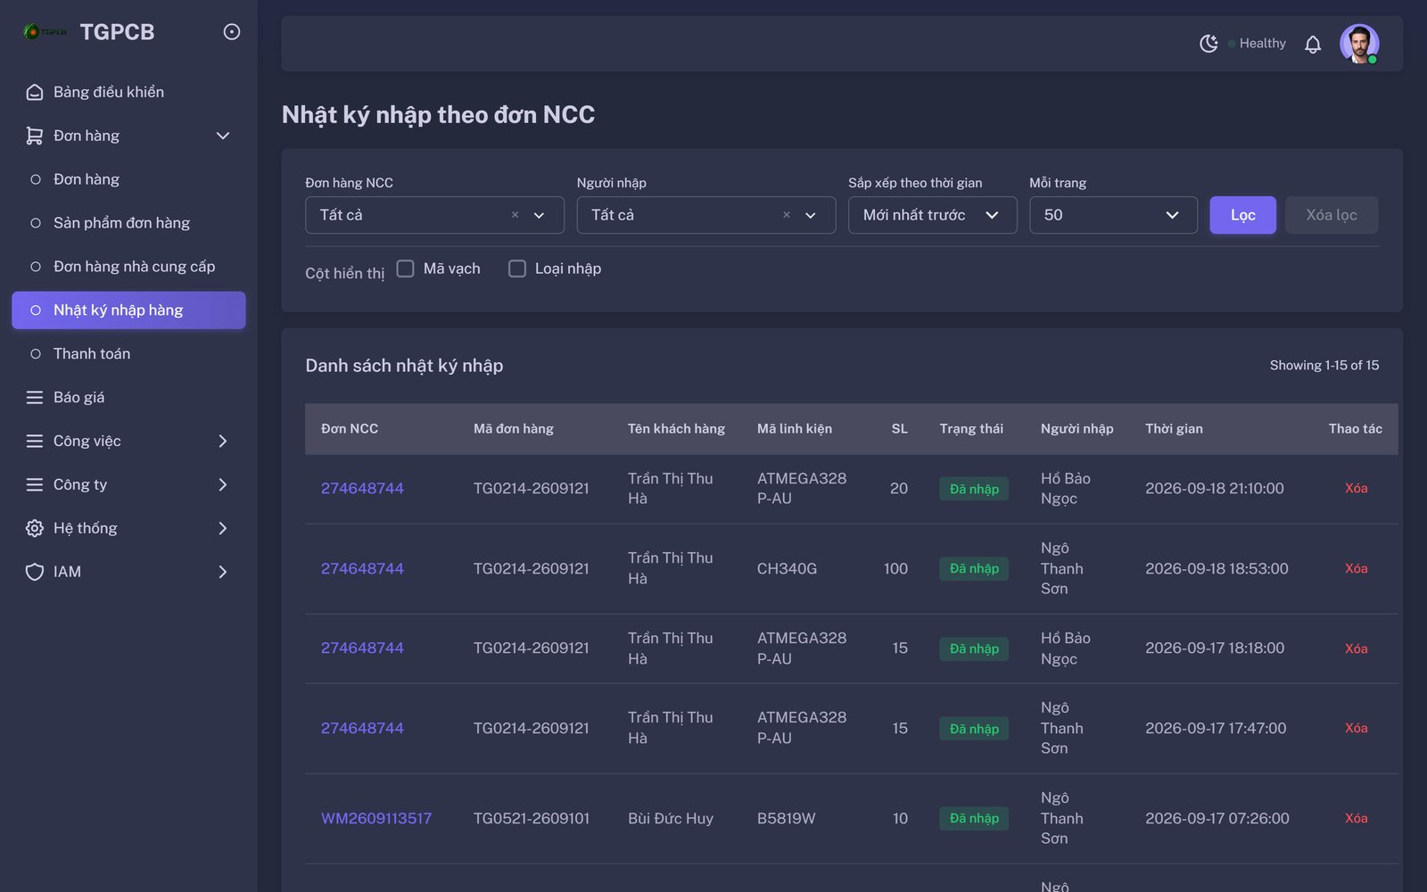
Task: Open the Mỗi trang dropdown
Action: point(1113,215)
